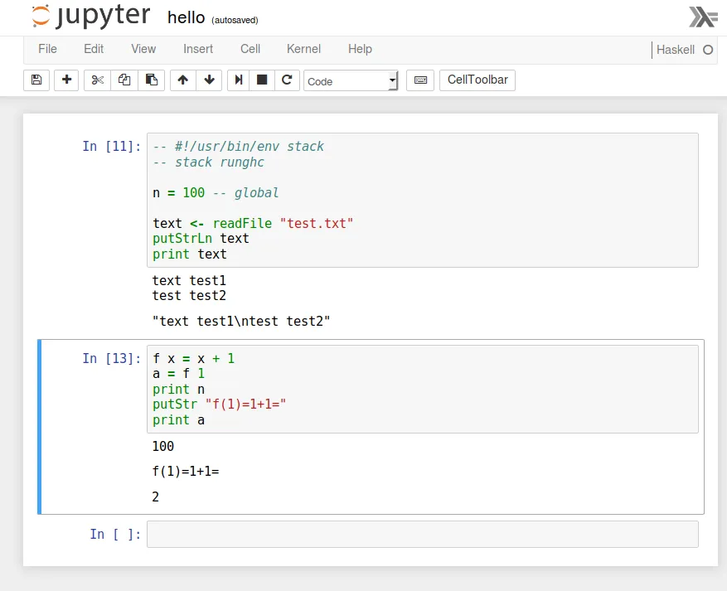
Task: Click the Haskell kernel name label
Action: click(x=675, y=50)
